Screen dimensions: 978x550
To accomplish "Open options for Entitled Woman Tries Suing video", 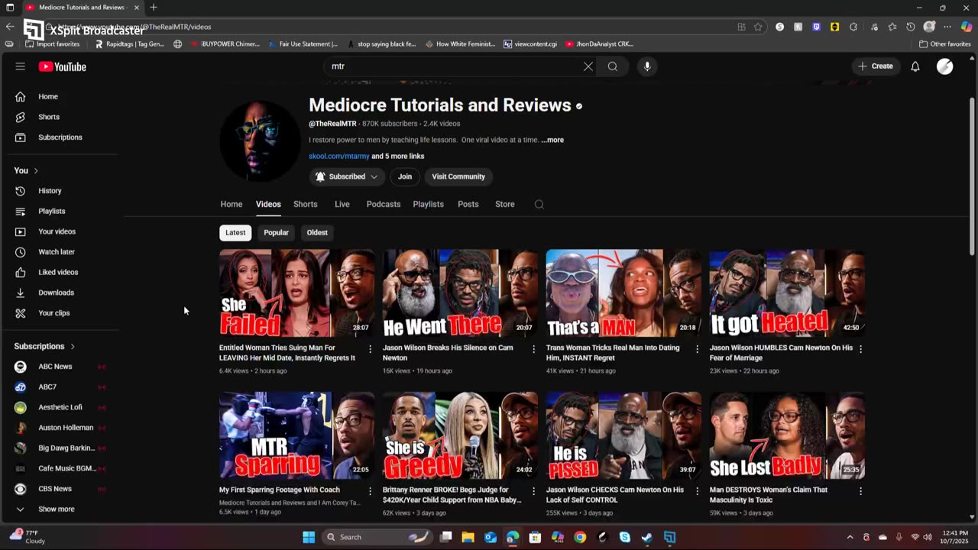I will click(x=371, y=349).
